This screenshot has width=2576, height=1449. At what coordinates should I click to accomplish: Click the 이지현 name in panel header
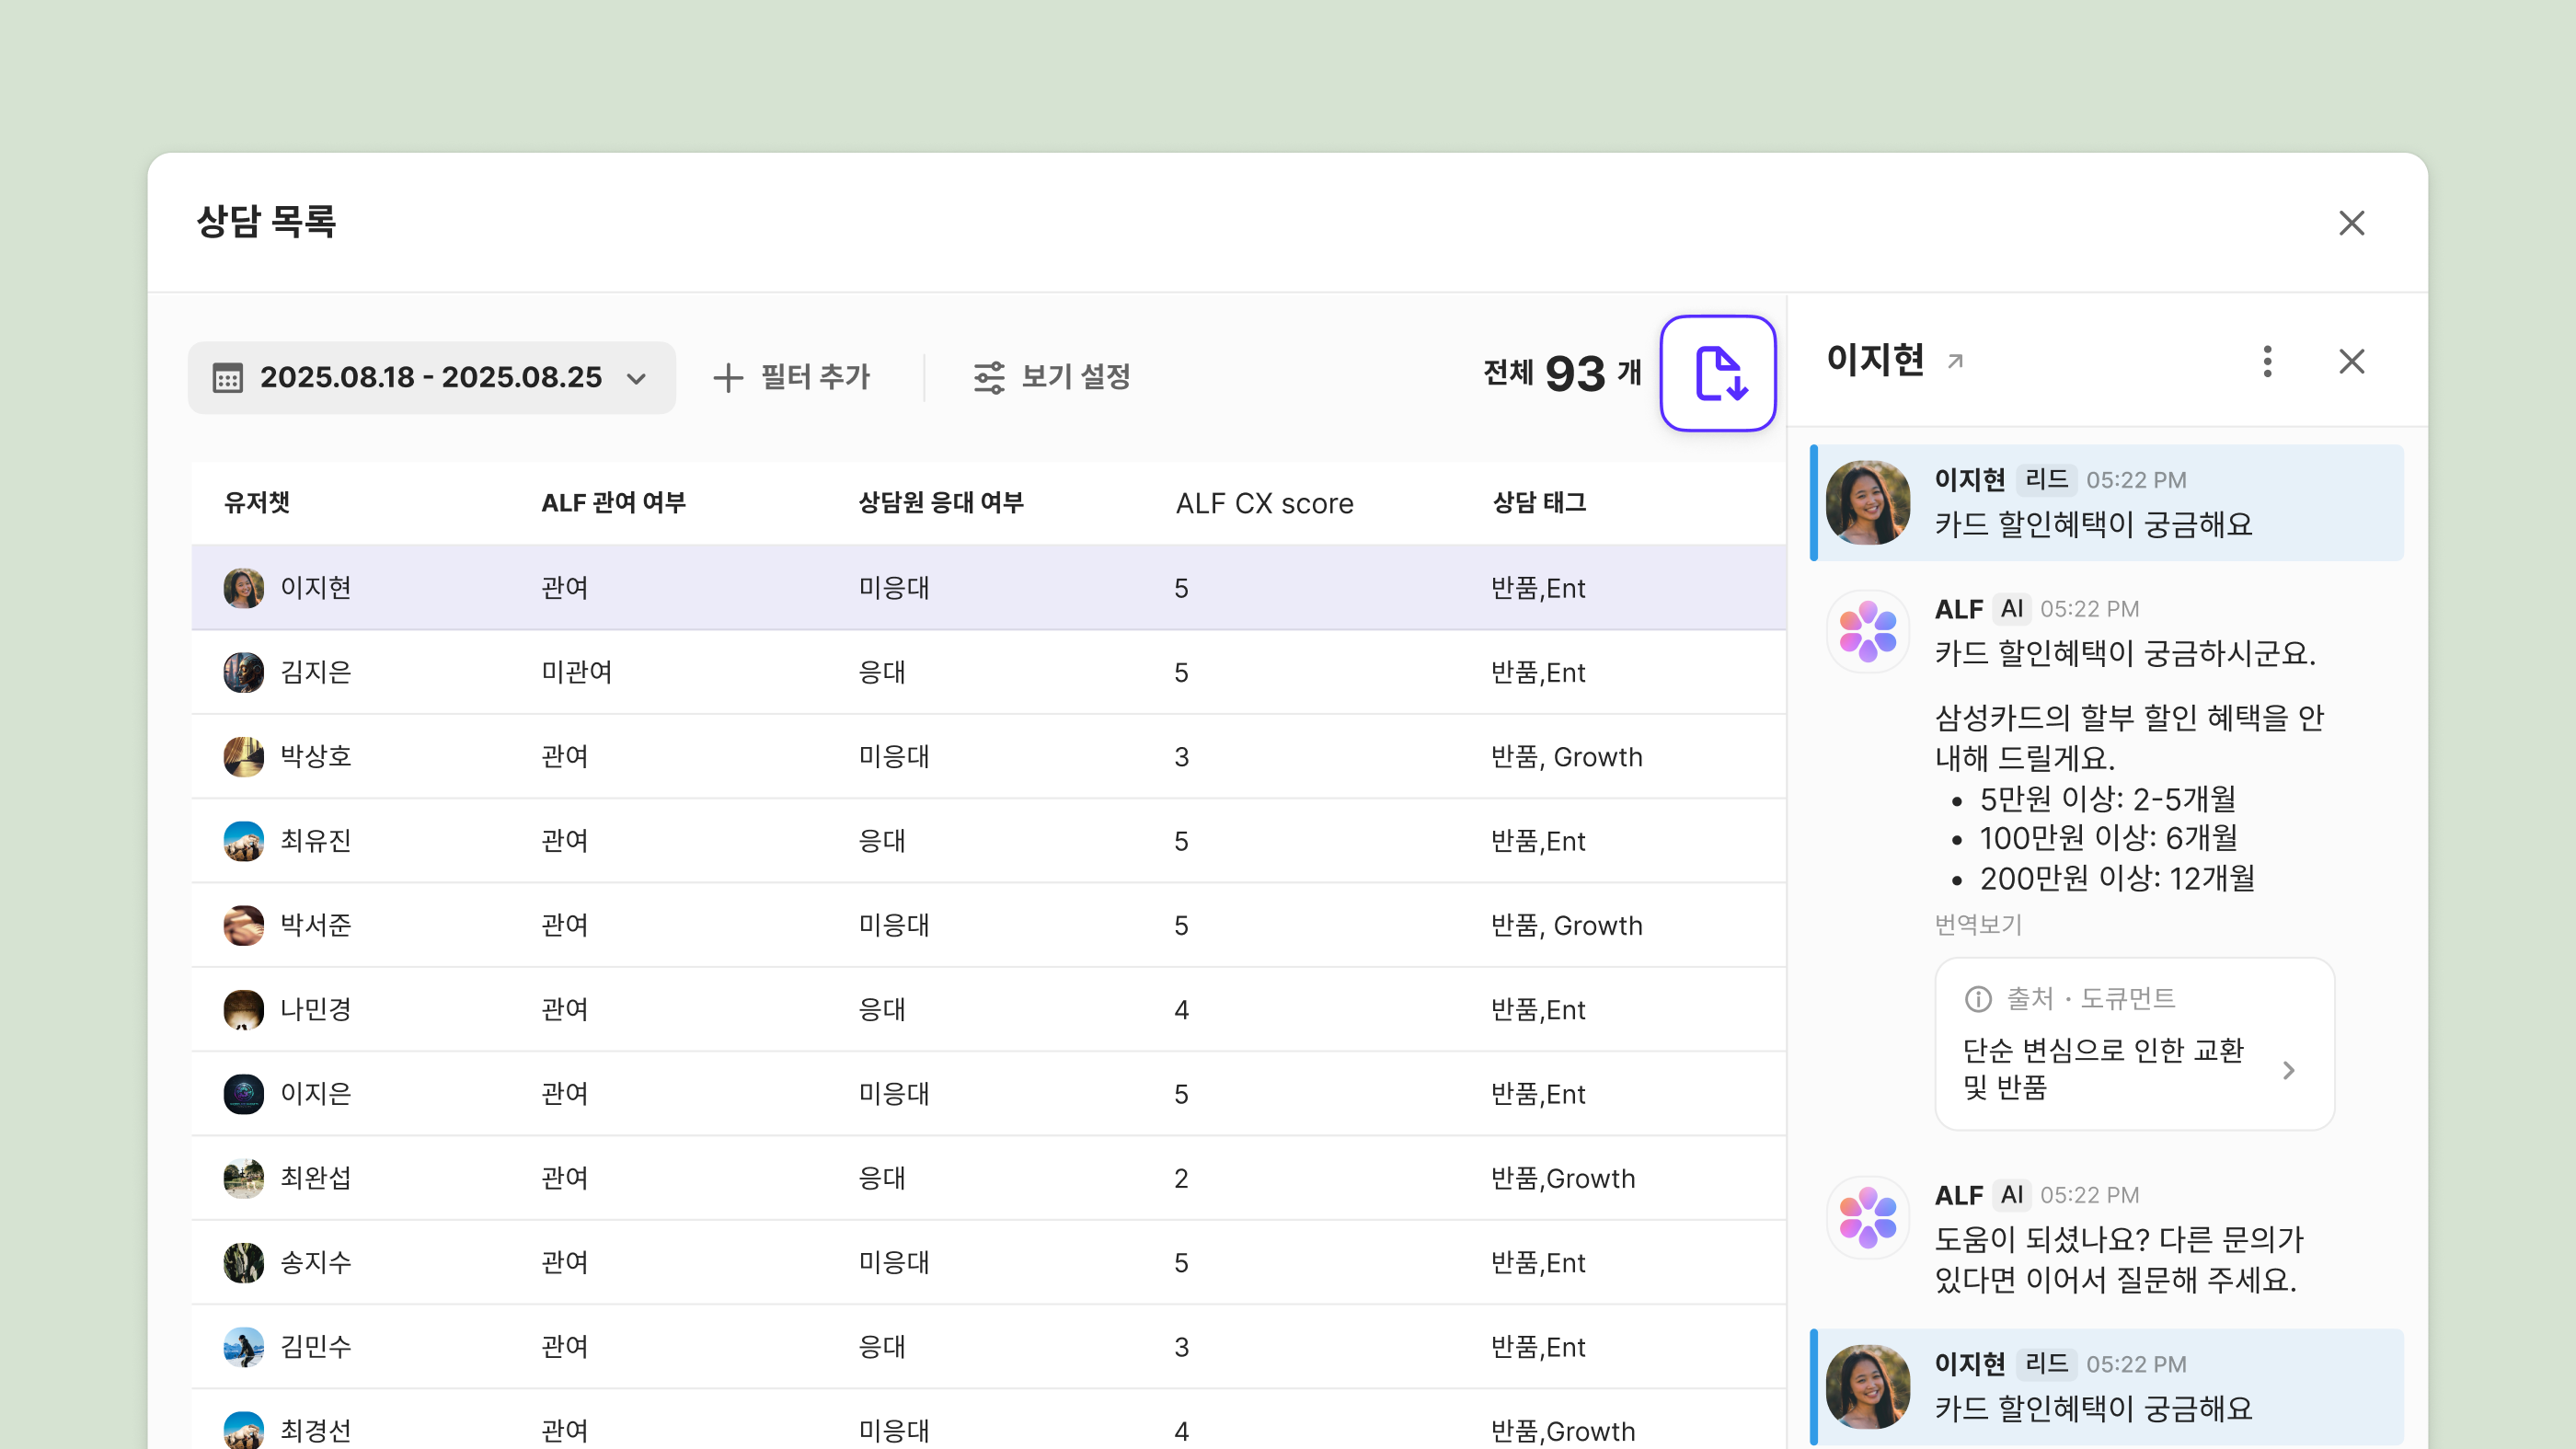1875,360
